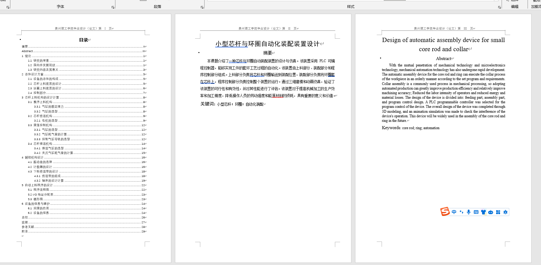Click the 字体 ribbon group label
Screen dimensions: 541x265
[x=60, y=6]
